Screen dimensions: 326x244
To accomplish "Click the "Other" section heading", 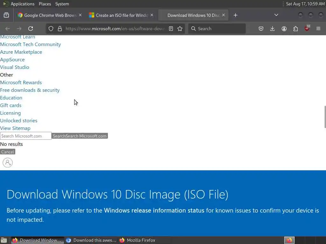I will (6, 75).
